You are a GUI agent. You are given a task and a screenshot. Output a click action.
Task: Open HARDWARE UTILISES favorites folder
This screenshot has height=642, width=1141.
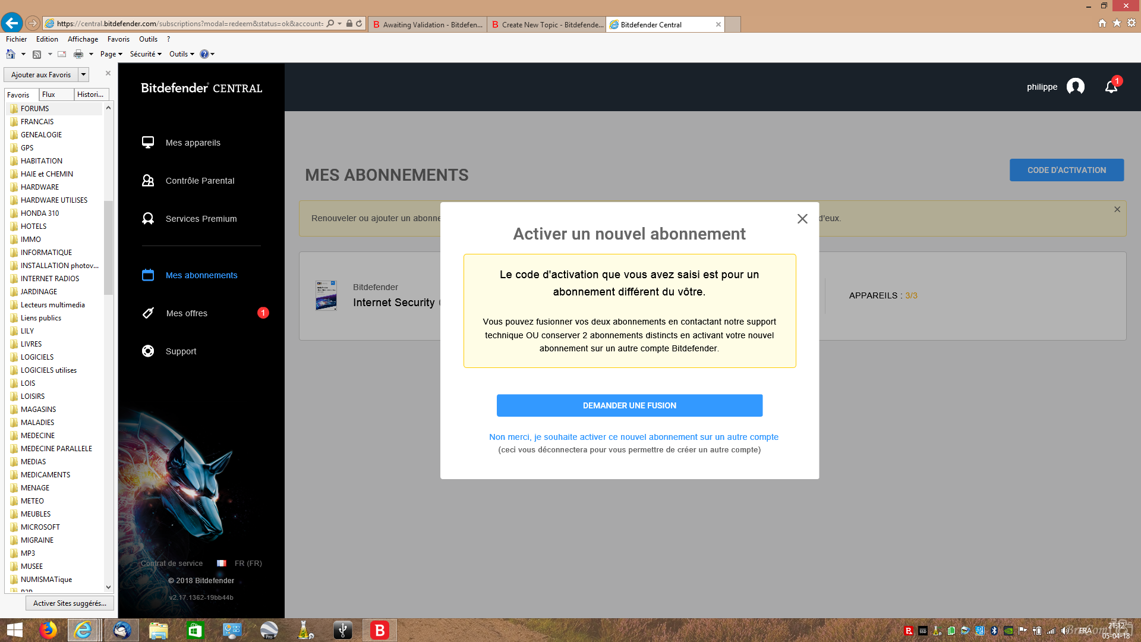54,200
